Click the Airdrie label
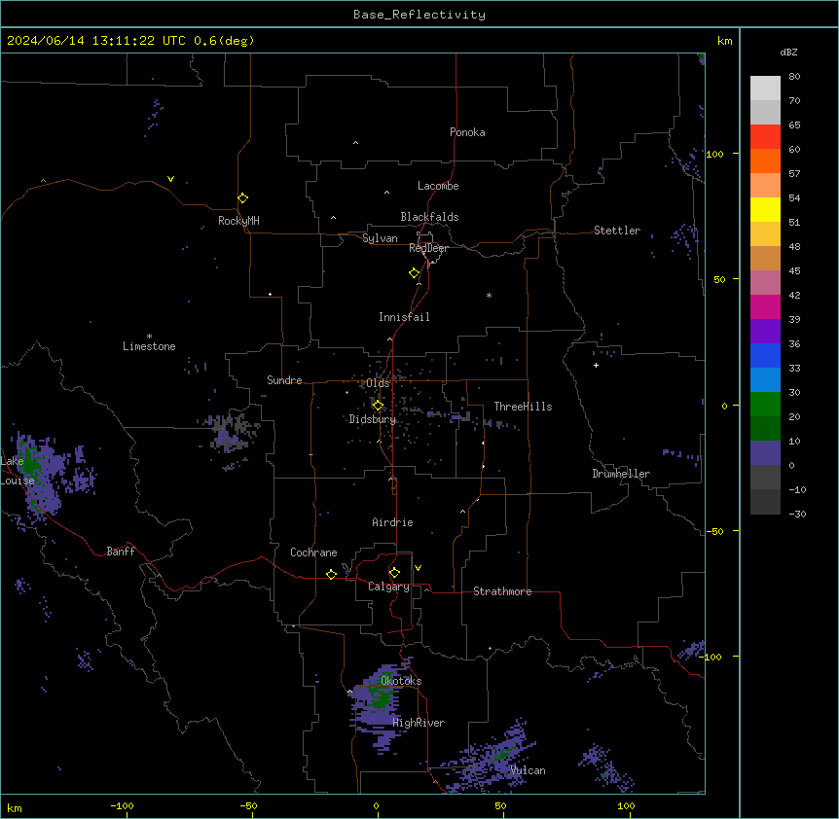The width and height of the screenshot is (839, 819). pyautogui.click(x=392, y=522)
